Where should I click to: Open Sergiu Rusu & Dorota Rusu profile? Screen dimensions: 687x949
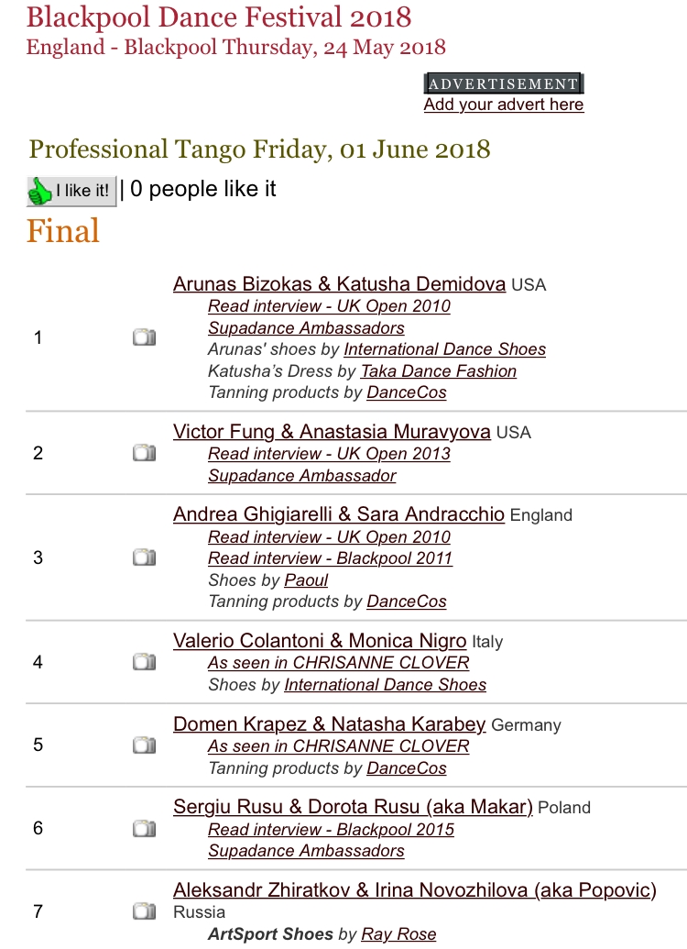[353, 807]
